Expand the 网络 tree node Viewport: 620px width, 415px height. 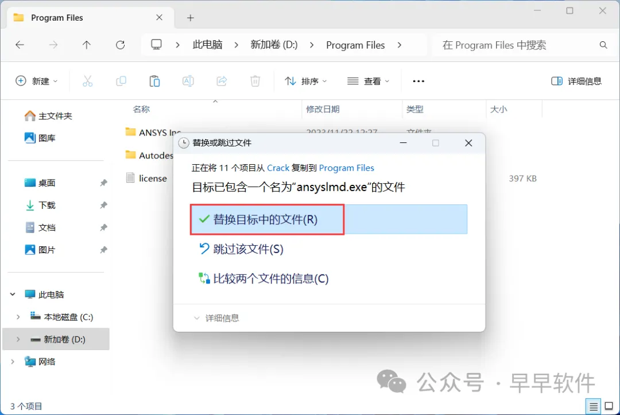coord(13,362)
